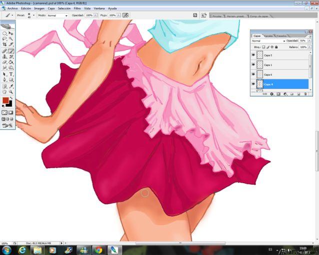Viewport: 319px width, 255px height.
Task: Select the Elliptical Marquee tool
Action: point(4,33)
